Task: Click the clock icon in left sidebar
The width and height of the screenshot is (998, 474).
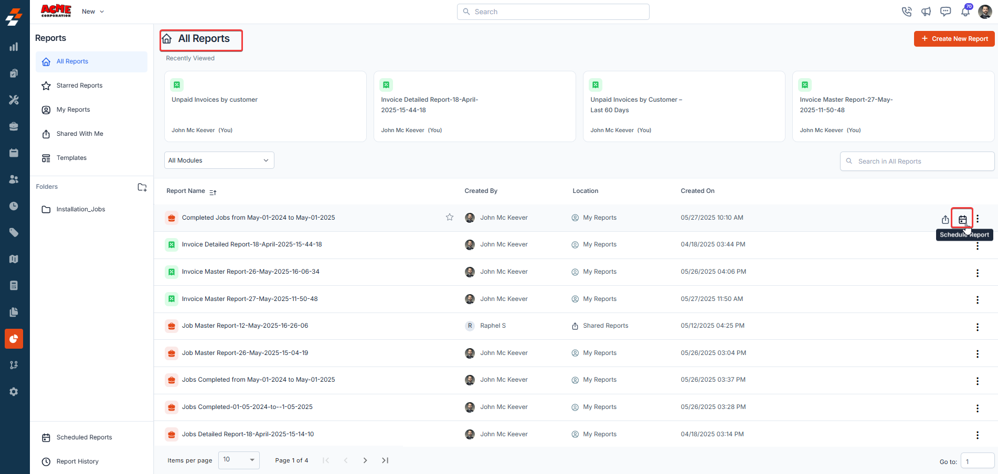Action: pyautogui.click(x=14, y=206)
